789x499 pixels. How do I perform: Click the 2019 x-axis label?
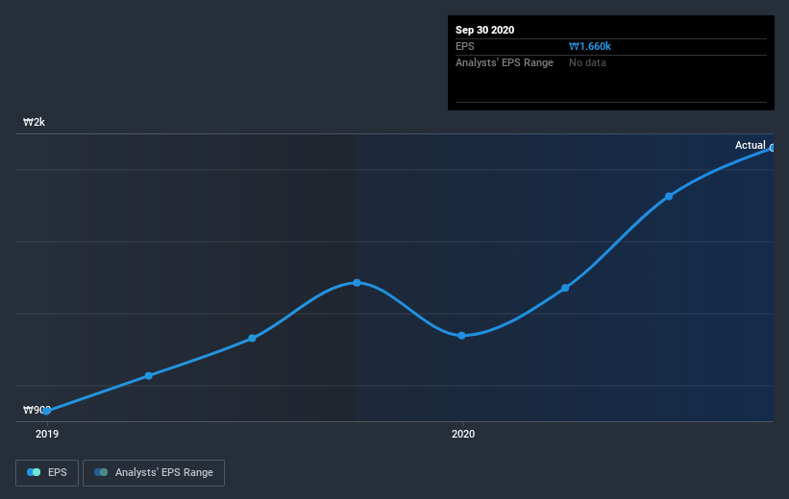(47, 434)
